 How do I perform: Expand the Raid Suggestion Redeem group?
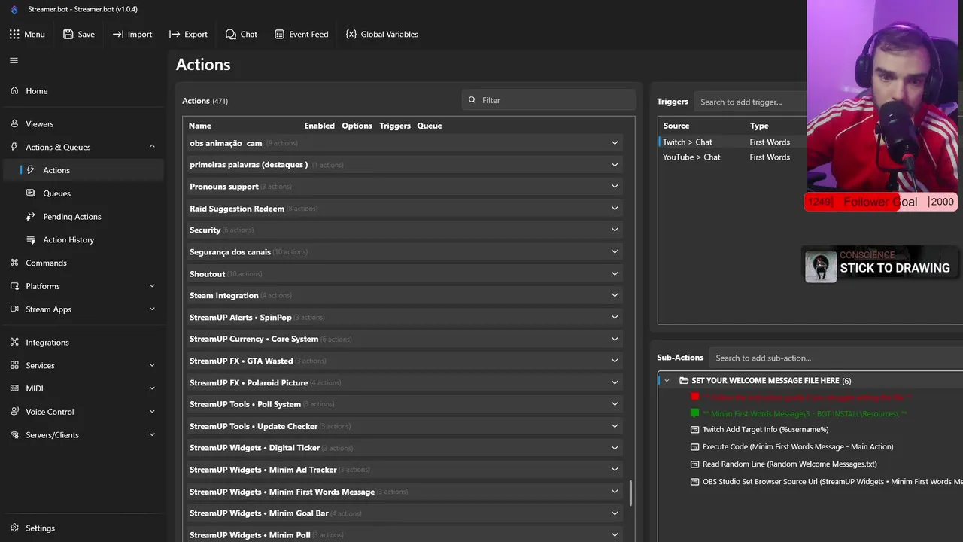615,209
